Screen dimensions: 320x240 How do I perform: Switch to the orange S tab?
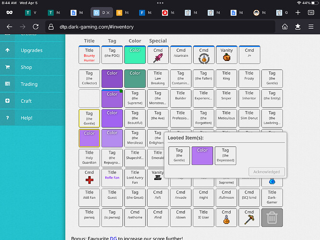pos(123,12)
